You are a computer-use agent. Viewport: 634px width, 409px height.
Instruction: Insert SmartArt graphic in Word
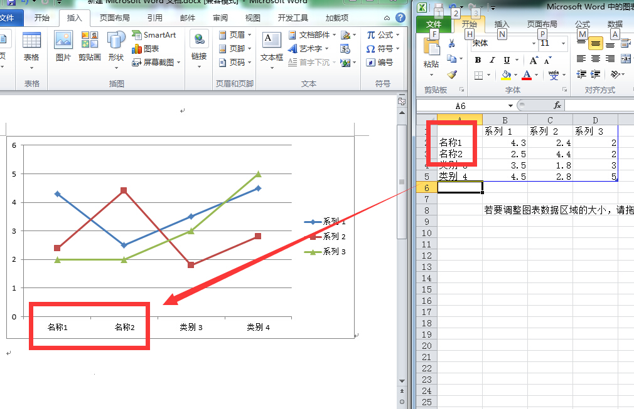pyautogui.click(x=154, y=35)
